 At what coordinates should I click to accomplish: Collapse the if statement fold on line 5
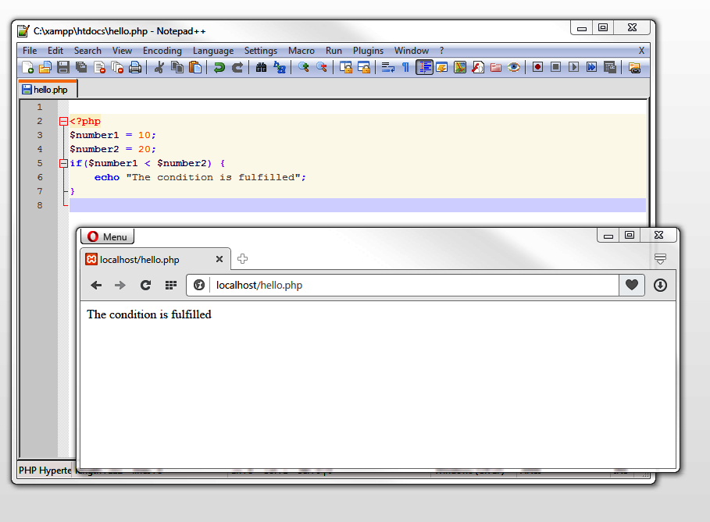[62, 163]
